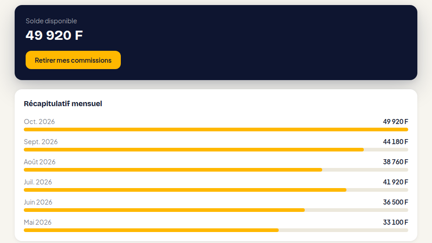Select the Sept. 2026 month label

click(x=41, y=141)
